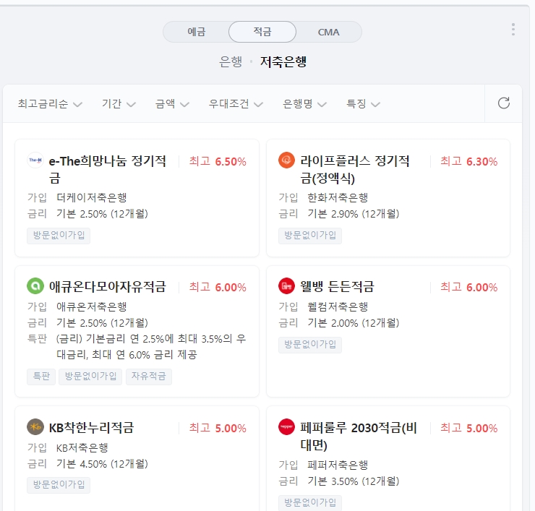This screenshot has height=511, width=535.
Task: Click the 한화저축은행 orange logo icon
Action: 286,160
